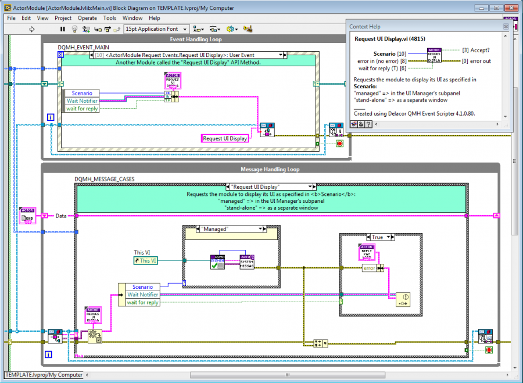Toggle show optional terminals in Context Help
523x383 pixels.
tap(353, 124)
